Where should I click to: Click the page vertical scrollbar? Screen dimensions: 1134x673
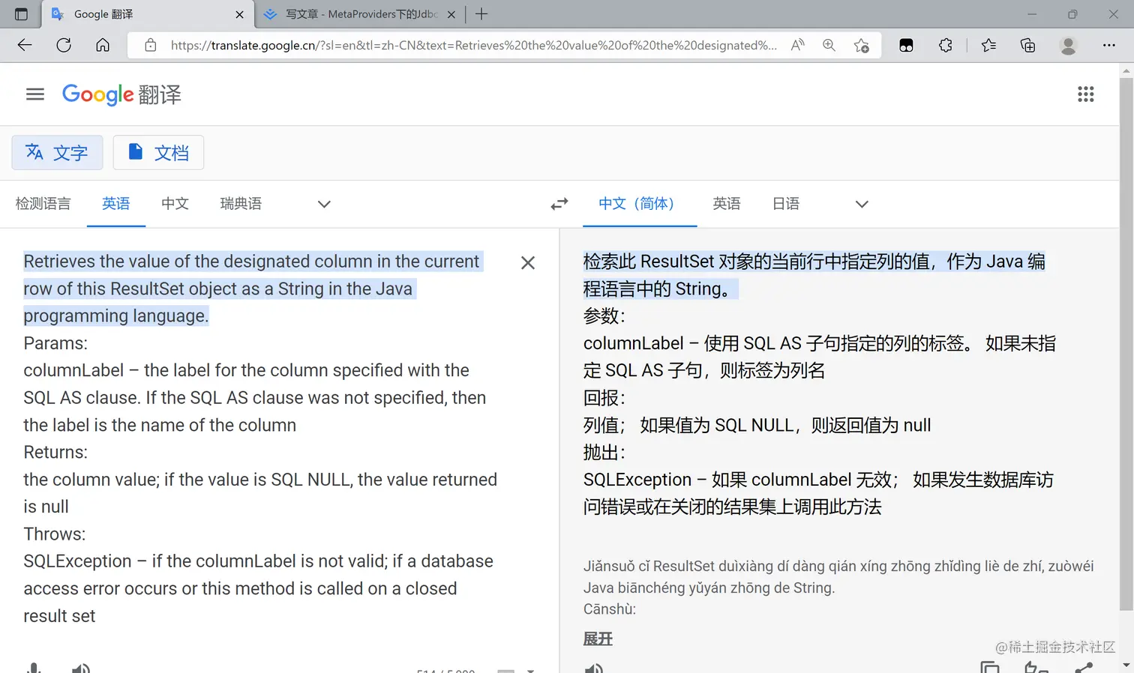coord(1126,345)
